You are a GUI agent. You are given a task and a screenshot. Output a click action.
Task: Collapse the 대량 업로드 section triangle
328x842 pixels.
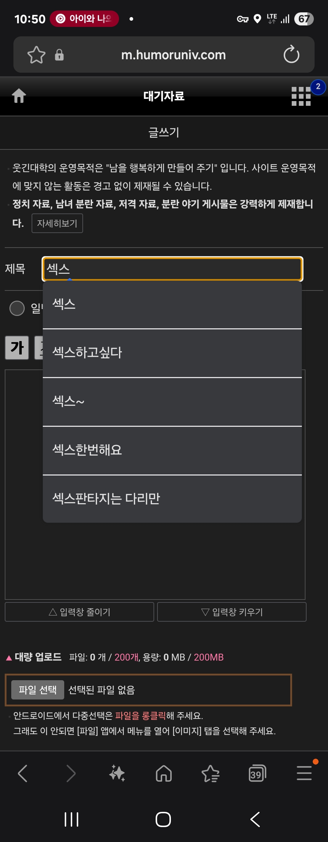click(x=9, y=658)
